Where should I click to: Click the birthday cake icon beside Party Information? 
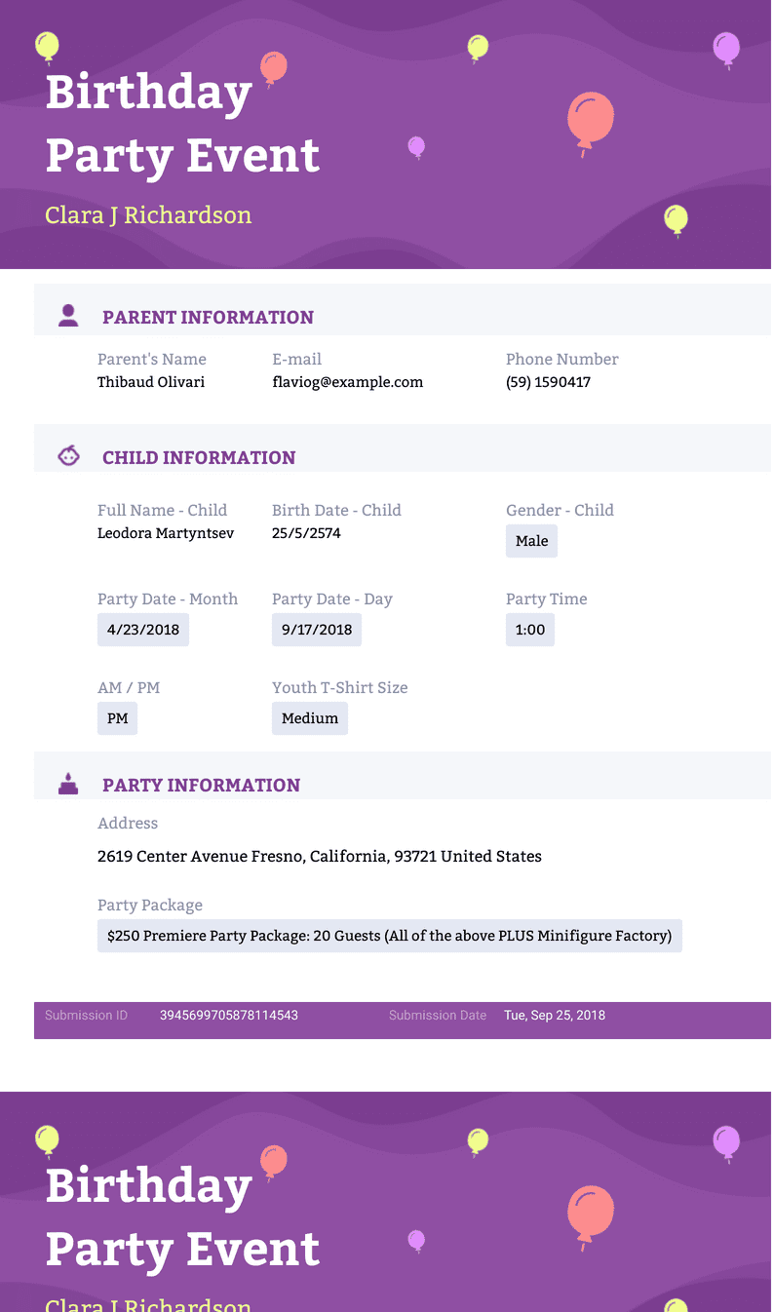coord(68,784)
